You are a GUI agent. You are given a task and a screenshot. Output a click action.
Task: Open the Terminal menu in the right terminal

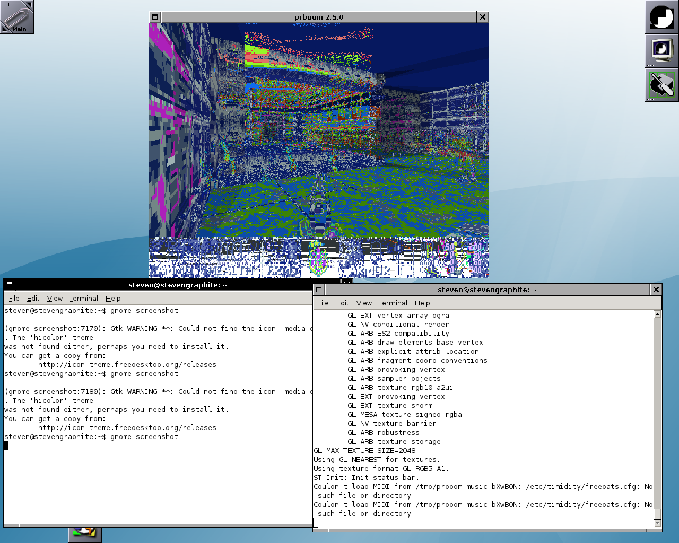[x=393, y=303]
